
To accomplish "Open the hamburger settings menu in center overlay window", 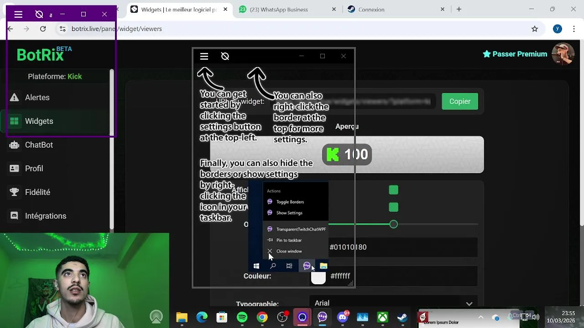I will (x=204, y=56).
